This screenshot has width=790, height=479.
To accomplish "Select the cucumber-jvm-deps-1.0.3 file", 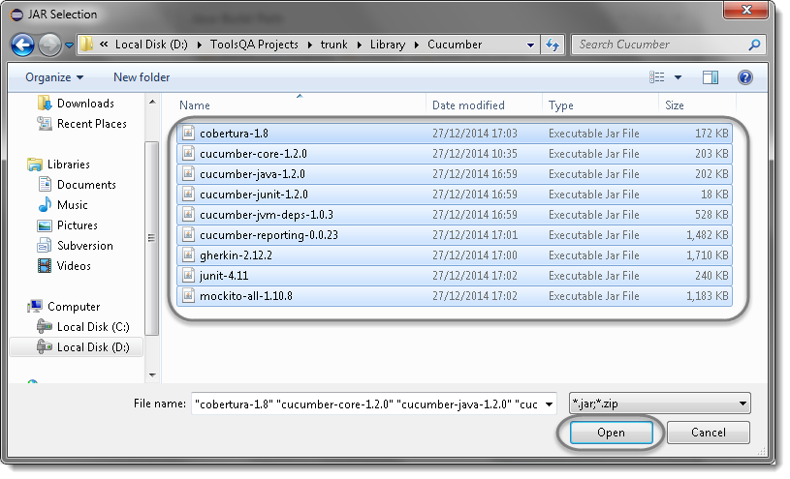I will 455,215.
